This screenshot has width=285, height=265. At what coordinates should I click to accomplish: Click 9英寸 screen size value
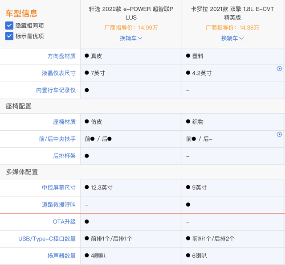tap(199, 187)
